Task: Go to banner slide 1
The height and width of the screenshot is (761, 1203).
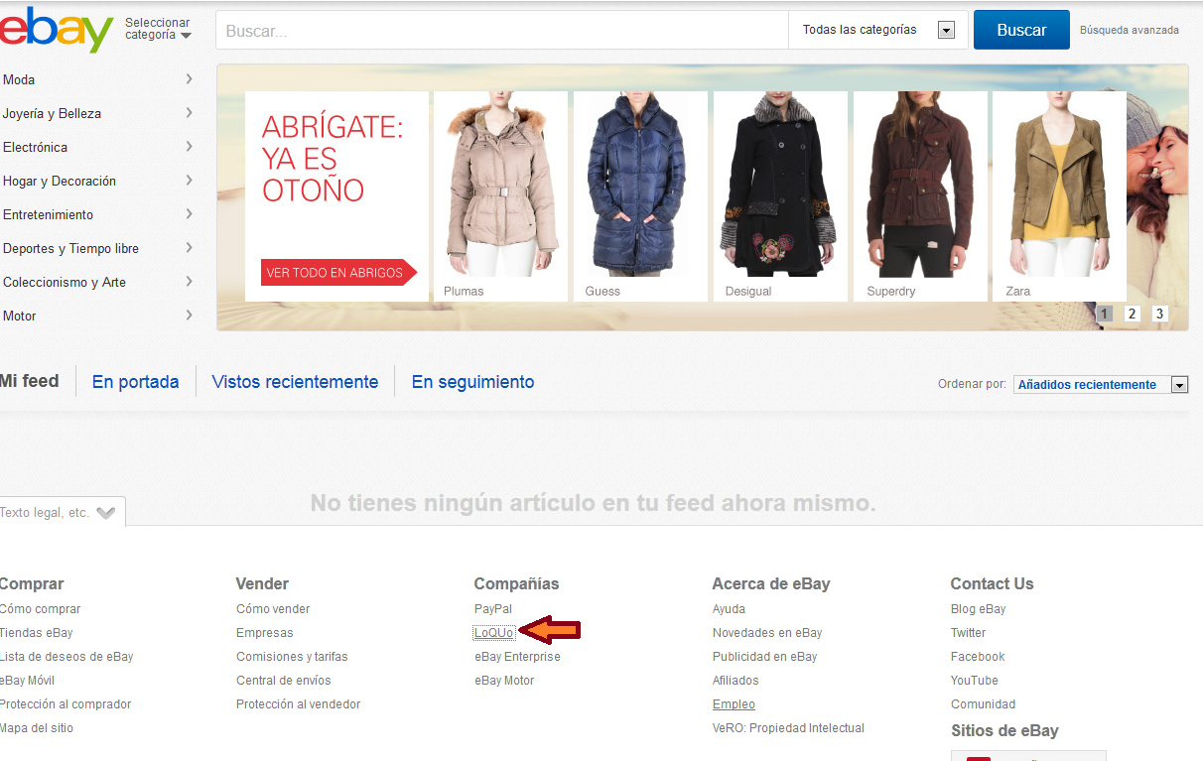Action: click(1104, 314)
